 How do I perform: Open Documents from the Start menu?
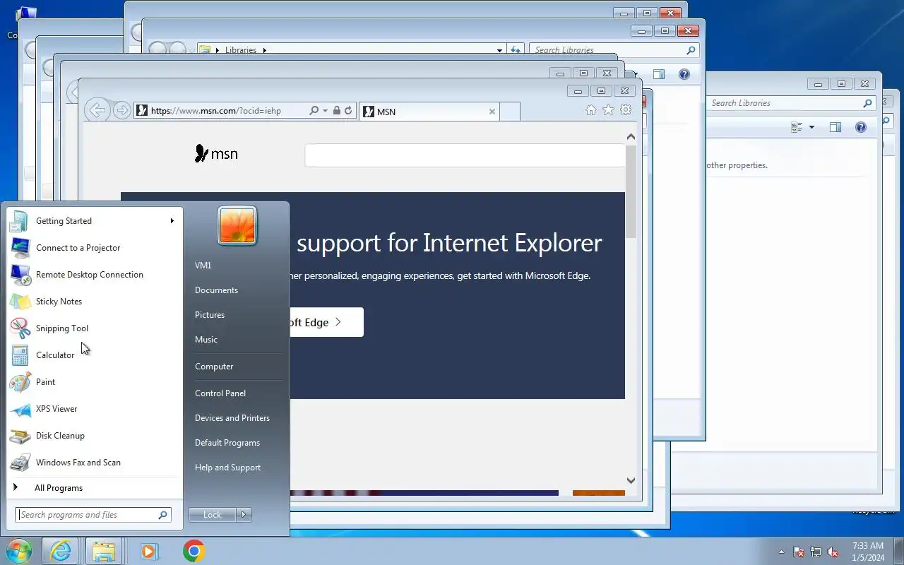216,290
